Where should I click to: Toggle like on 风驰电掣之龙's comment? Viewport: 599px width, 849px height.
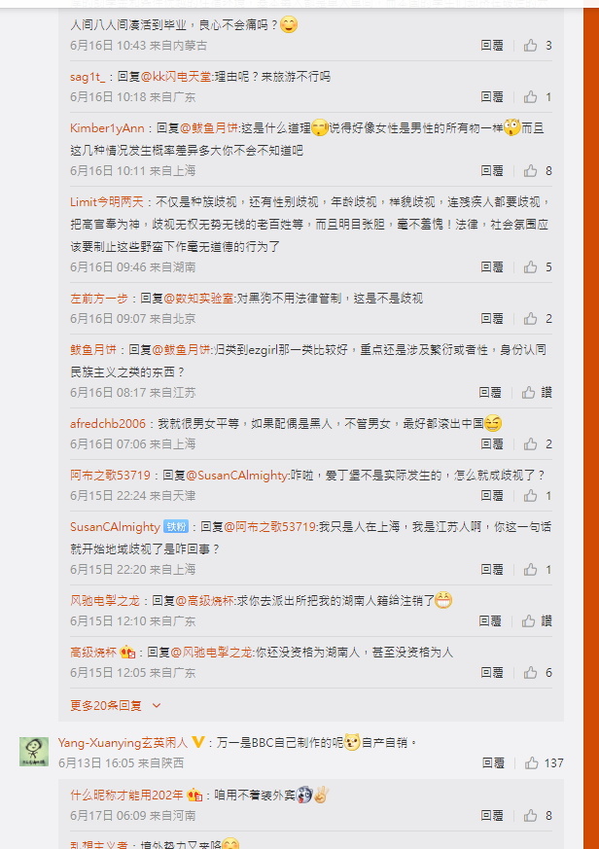pyautogui.click(x=529, y=621)
